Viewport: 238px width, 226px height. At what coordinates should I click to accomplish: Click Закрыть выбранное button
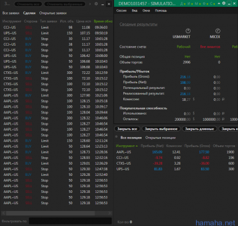(161, 129)
